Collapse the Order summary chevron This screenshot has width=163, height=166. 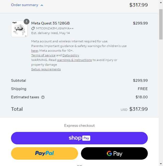[42, 5]
